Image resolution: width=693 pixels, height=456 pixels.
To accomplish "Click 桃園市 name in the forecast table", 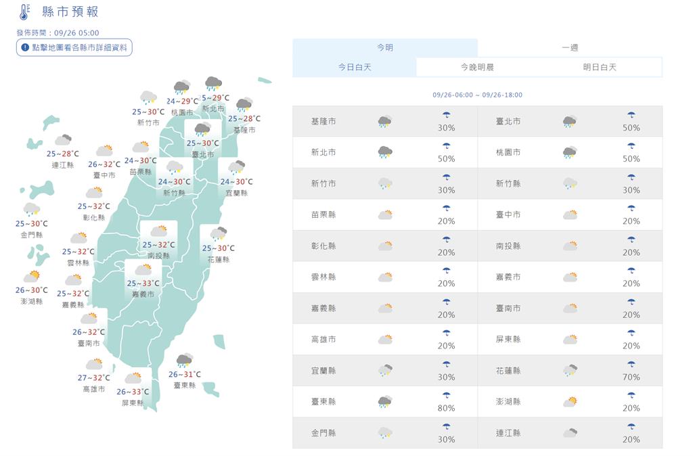I will click(x=508, y=152).
